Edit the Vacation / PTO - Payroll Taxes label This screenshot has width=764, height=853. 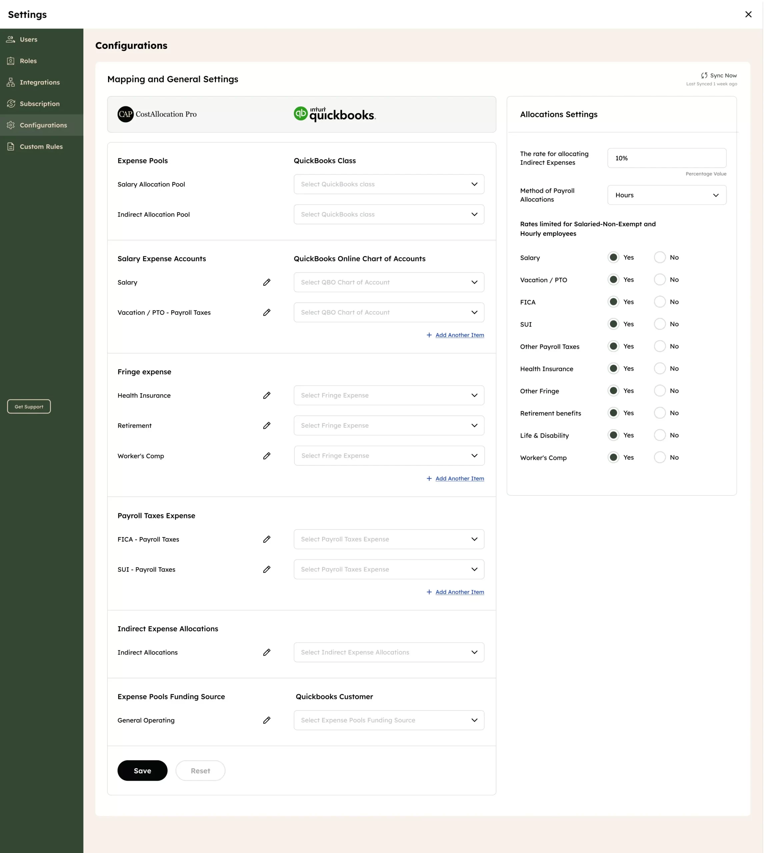[x=267, y=313]
